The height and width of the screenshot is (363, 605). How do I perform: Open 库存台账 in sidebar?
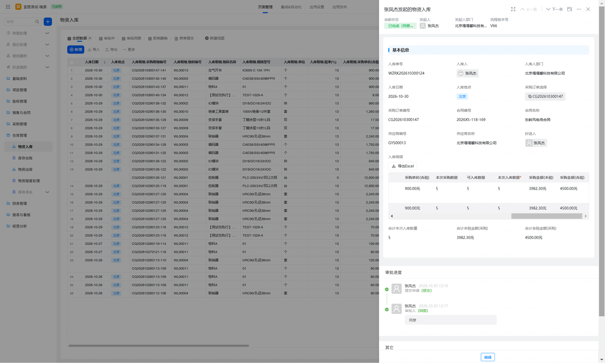click(x=25, y=158)
